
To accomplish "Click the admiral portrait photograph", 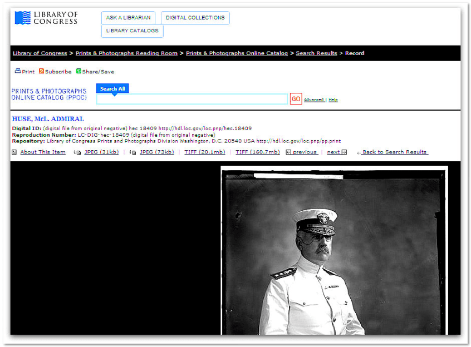I will pyautogui.click(x=334, y=250).
